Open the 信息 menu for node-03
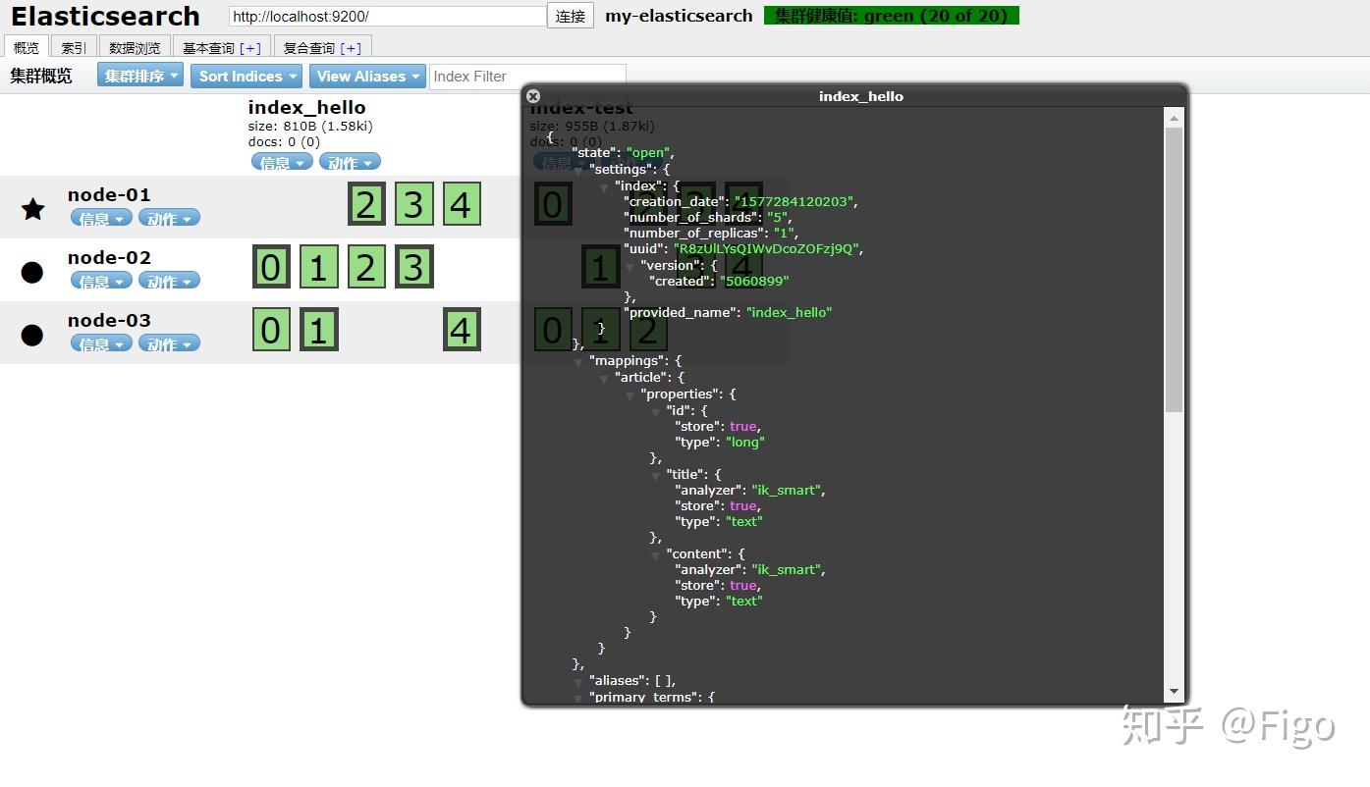Viewport: 1370px width, 787px height. coord(101,343)
